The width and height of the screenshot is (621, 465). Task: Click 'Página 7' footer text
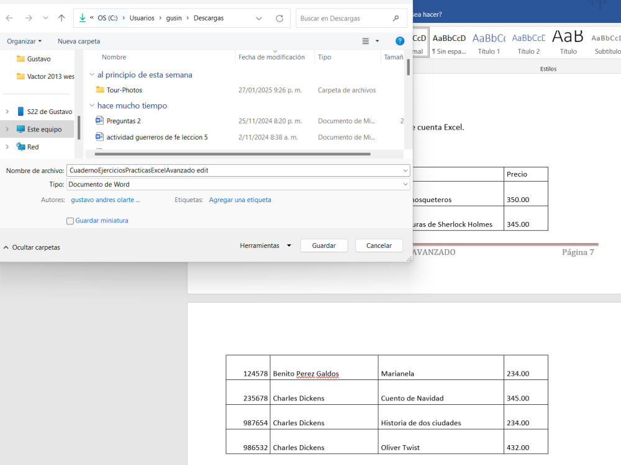click(578, 252)
